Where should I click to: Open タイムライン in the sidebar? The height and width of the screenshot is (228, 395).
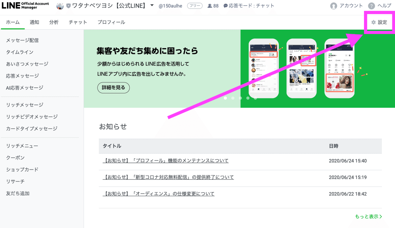[x=20, y=52]
